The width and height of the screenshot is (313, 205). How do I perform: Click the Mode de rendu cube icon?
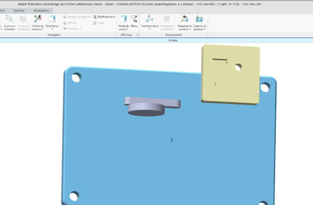click(123, 19)
